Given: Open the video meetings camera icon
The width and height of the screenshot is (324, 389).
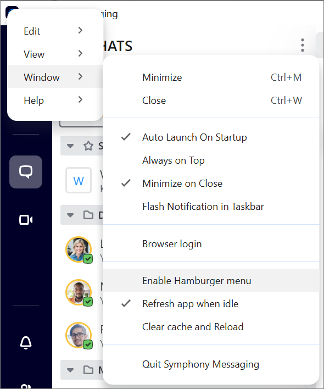Looking at the screenshot, I should tap(26, 220).
